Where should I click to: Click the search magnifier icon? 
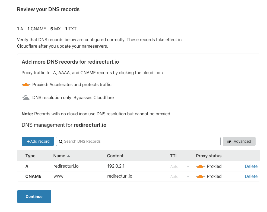pyautogui.click(x=61, y=142)
